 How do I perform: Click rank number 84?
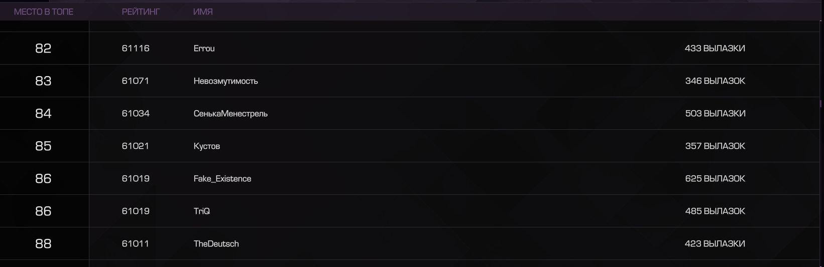[43, 113]
